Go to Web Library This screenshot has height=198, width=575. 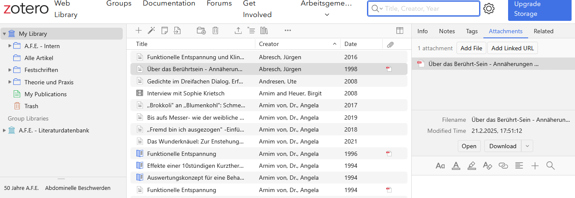click(66, 9)
